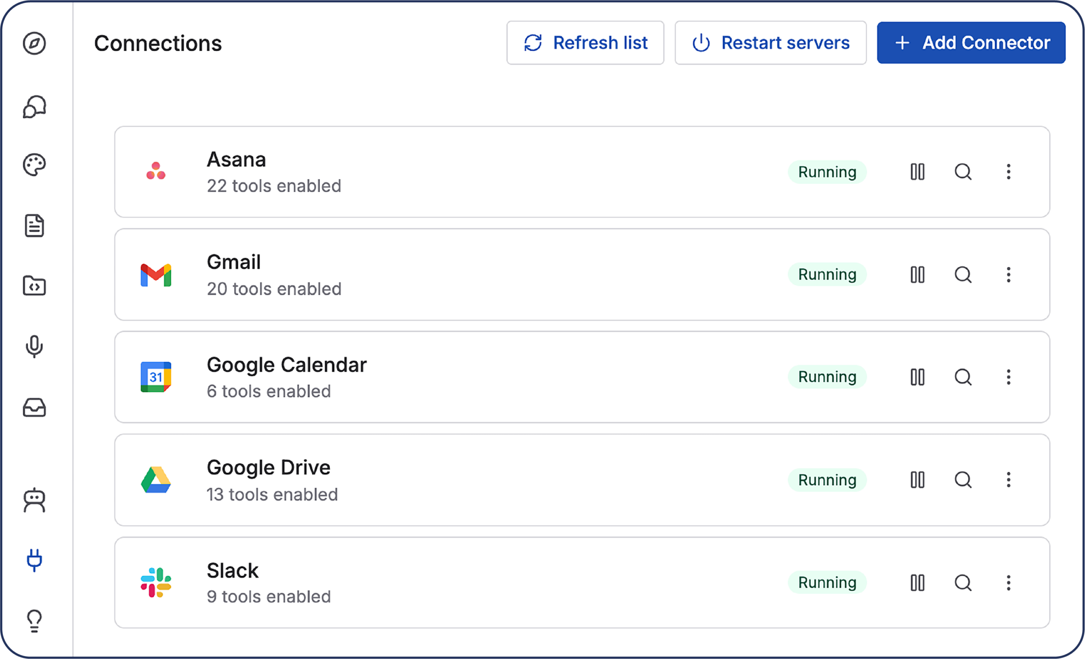Open Asana three-dot options menu

pos(1008,172)
